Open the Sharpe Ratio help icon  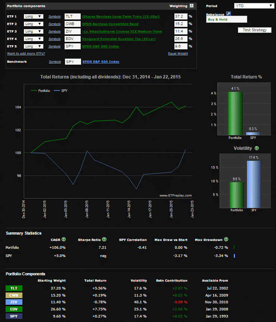click(104, 239)
